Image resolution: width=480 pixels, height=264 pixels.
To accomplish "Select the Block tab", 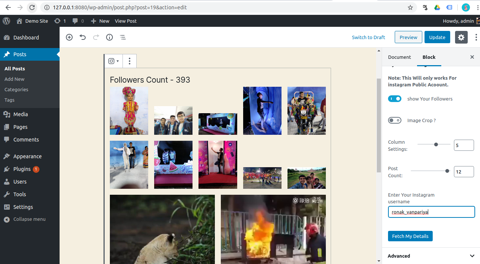I will coord(429,57).
